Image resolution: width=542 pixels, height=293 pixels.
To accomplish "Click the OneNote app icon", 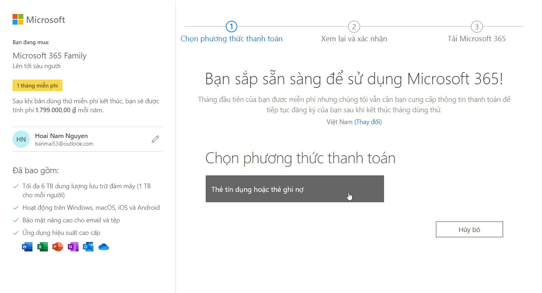I will (x=73, y=247).
